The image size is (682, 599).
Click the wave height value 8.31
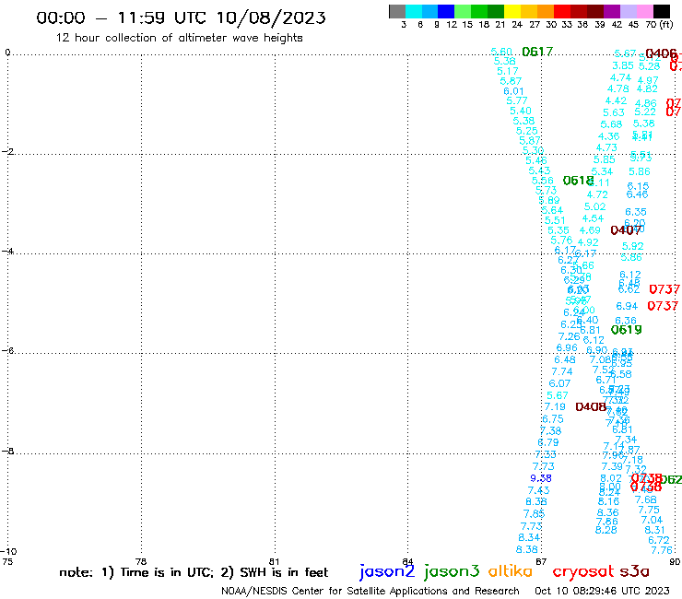[x=654, y=530]
